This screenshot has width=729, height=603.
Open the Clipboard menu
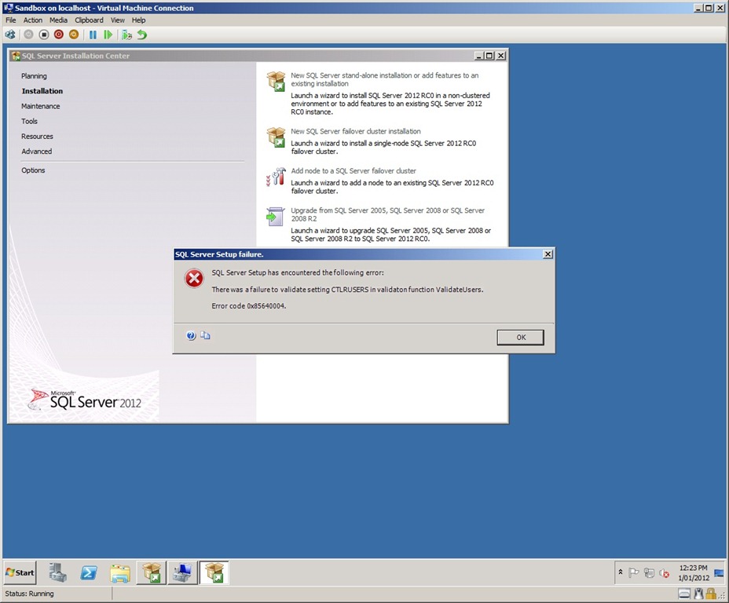89,20
